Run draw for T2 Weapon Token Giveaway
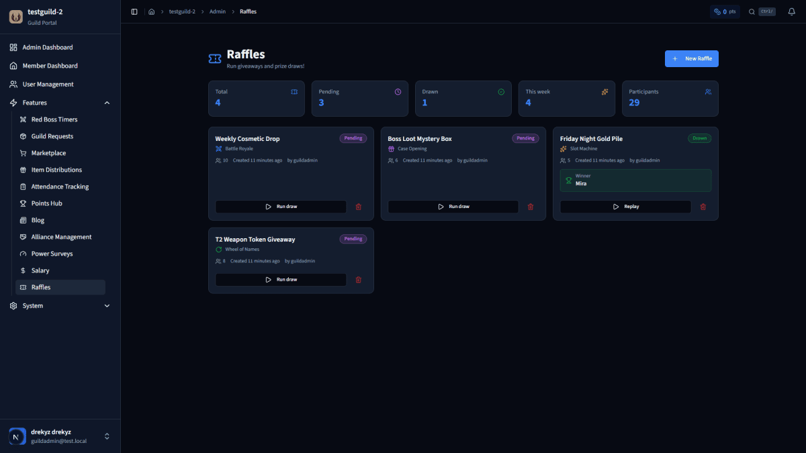 [x=280, y=279]
